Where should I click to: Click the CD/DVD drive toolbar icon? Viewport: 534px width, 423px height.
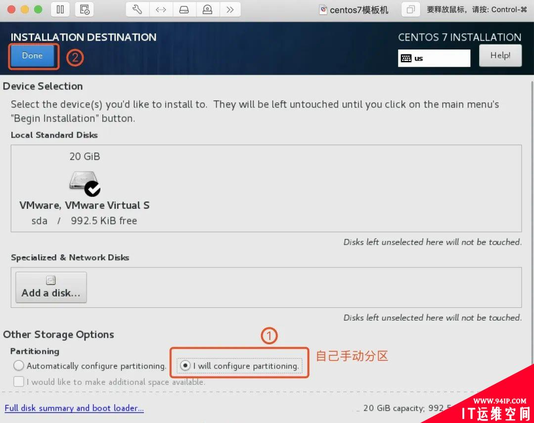[207, 9]
